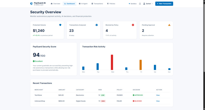Image resolution: width=205 pixels, height=110 pixels.
Task: Click the Requires attention text
Action: tap(148, 35)
